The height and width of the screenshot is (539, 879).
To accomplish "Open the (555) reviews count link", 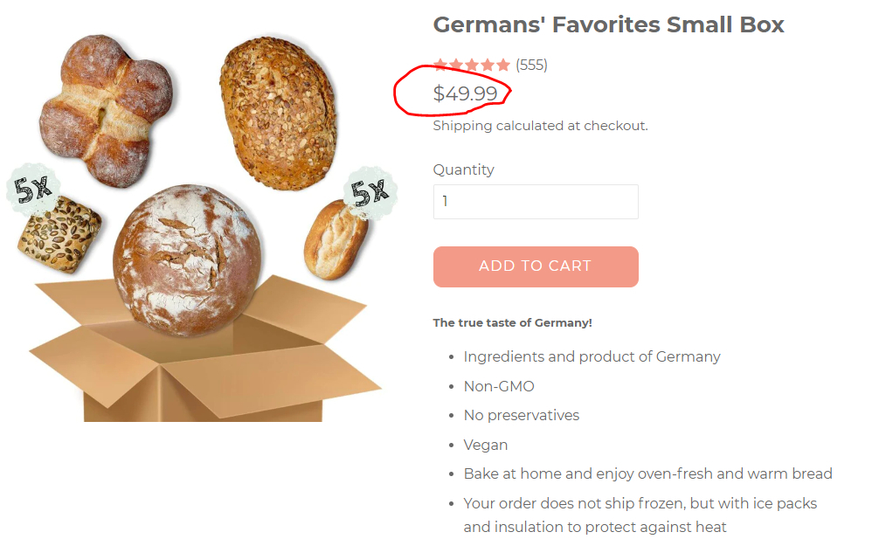I will [531, 65].
